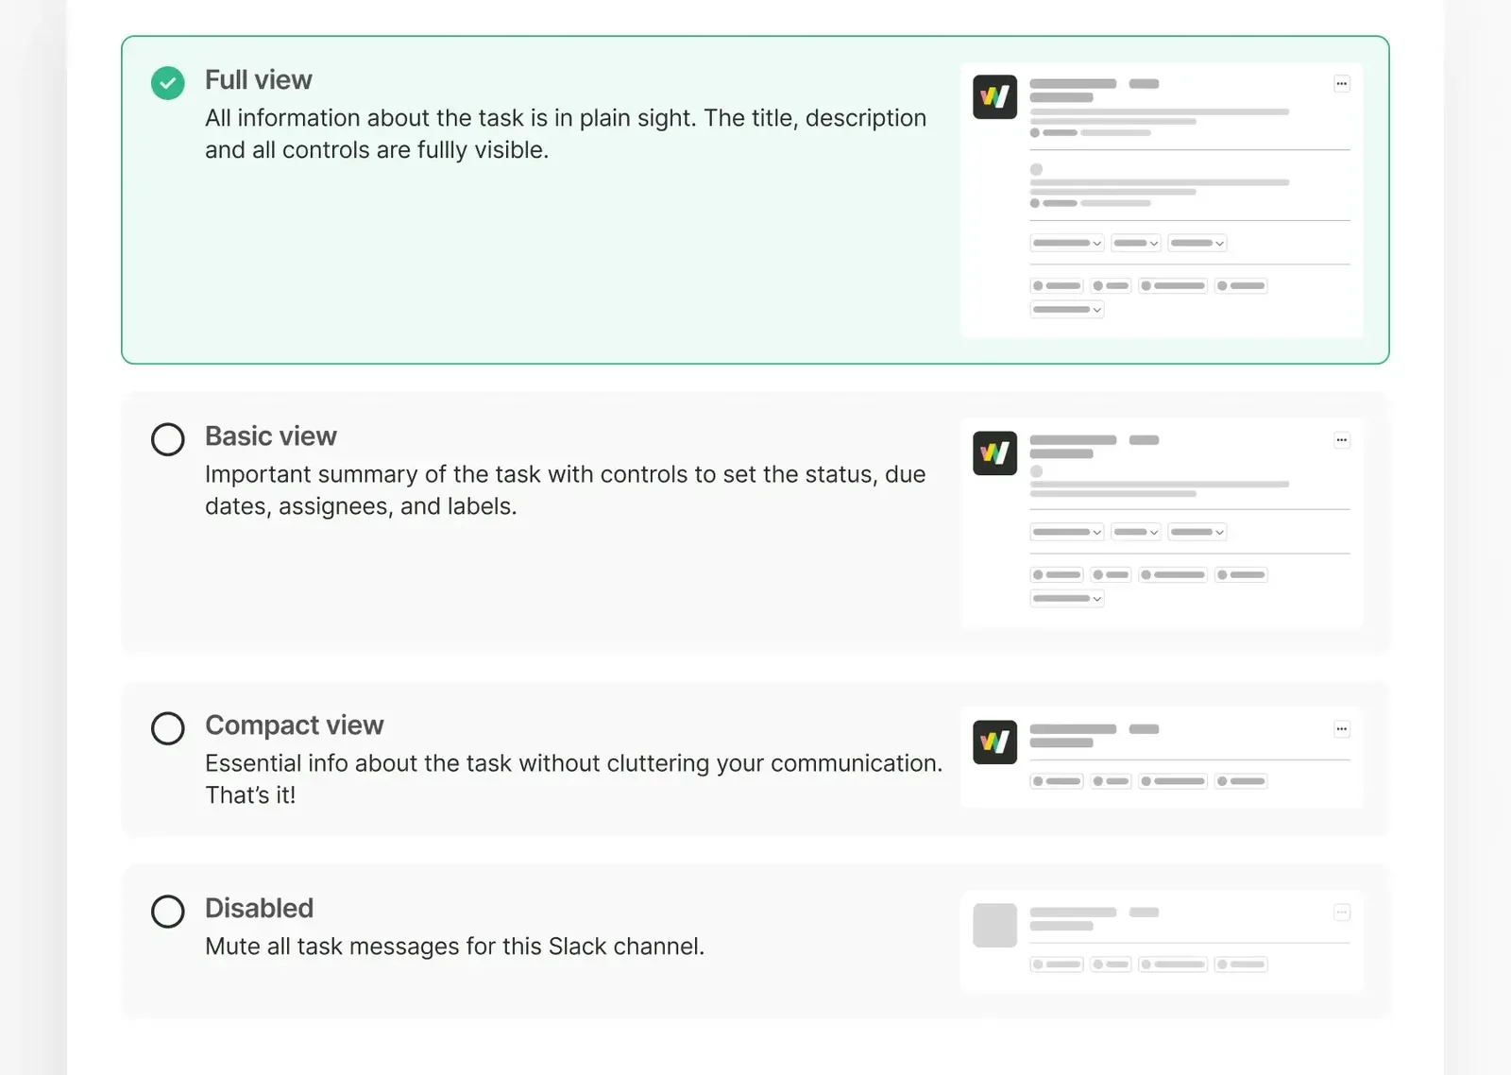The image size is (1511, 1075).
Task: Click the Basic view heading label
Action: [270, 436]
